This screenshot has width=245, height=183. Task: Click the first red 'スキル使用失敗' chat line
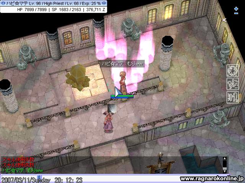click(18, 160)
